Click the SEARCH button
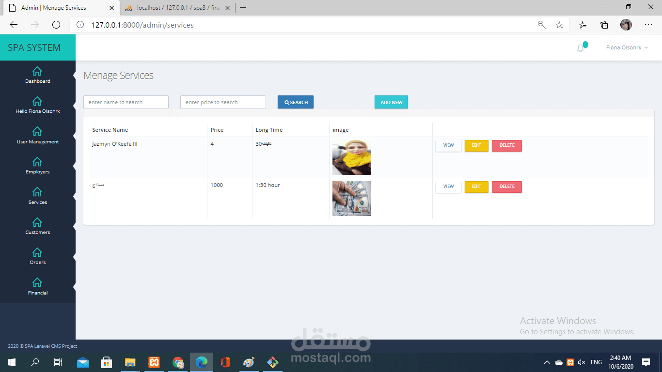Screen dimensions: 662x372 pyautogui.click(x=296, y=102)
